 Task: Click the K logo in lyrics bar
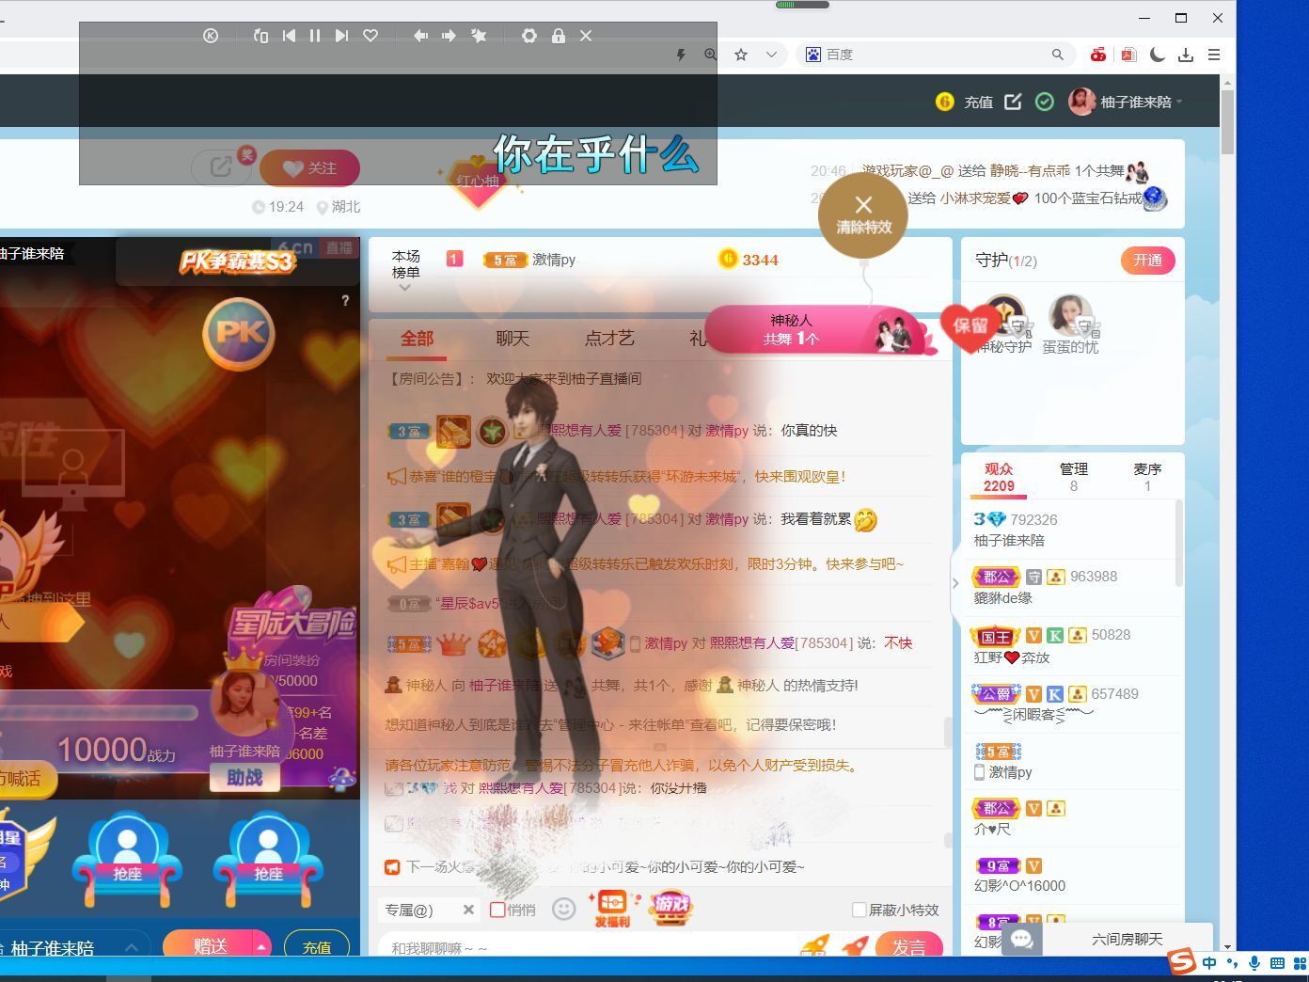coord(211,36)
